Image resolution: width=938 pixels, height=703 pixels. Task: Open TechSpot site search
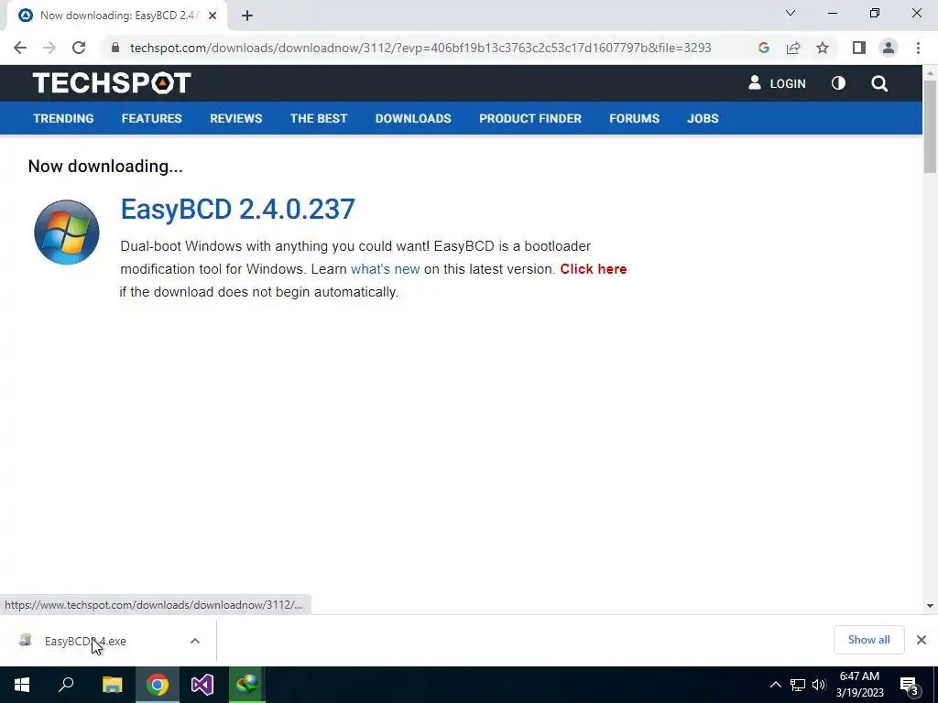tap(879, 83)
